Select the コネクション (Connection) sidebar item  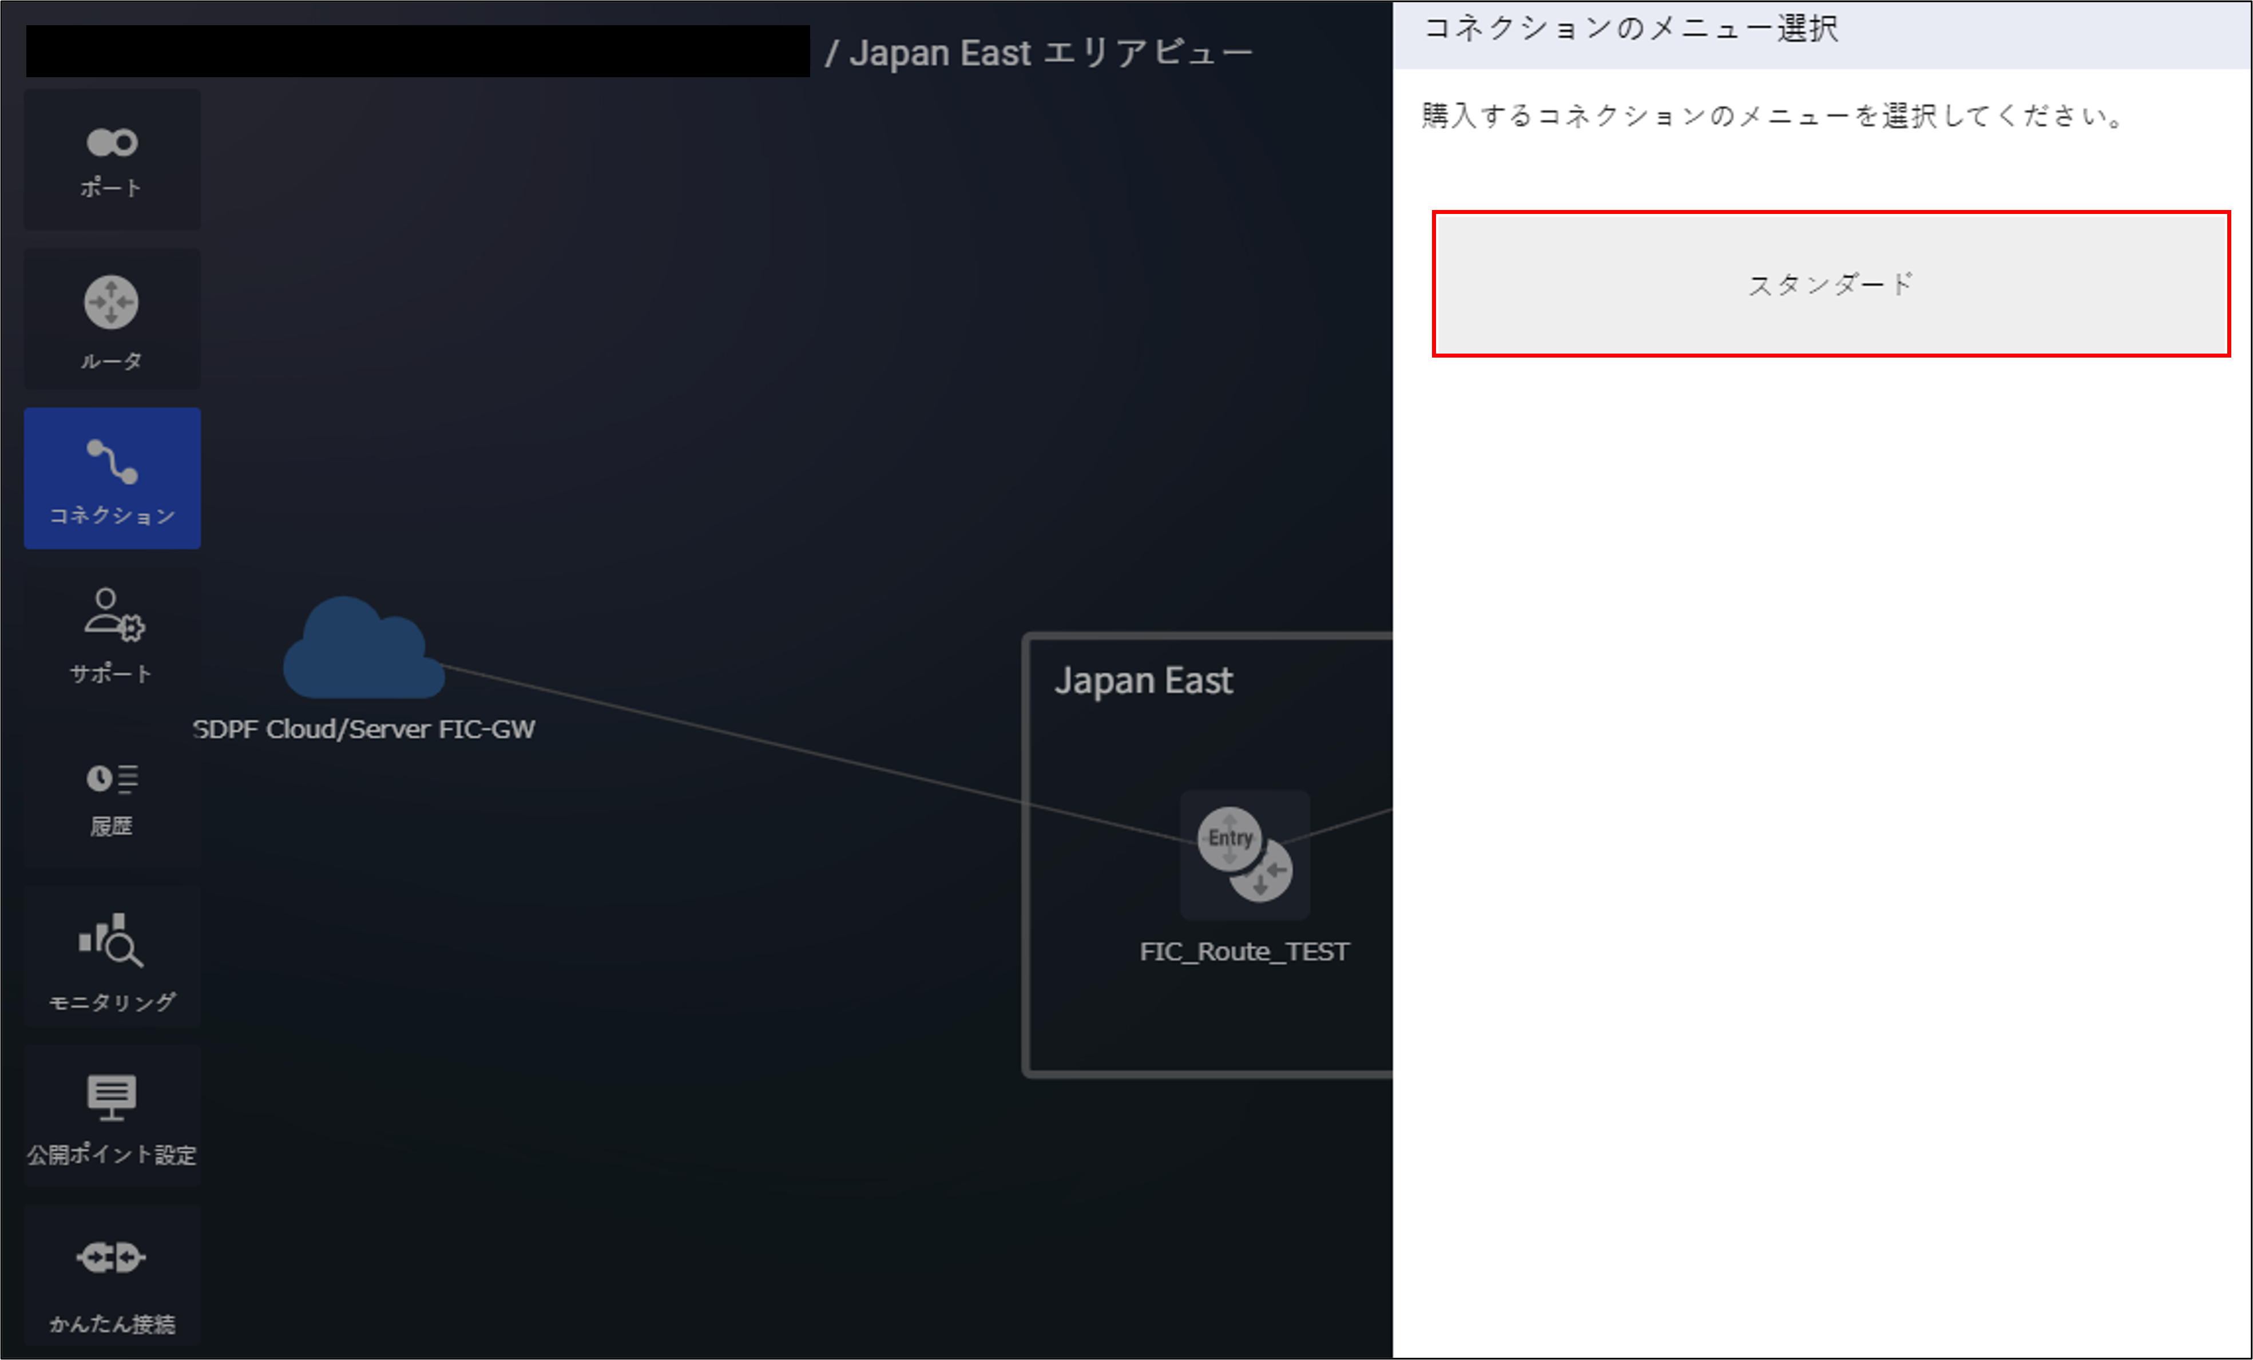(112, 478)
